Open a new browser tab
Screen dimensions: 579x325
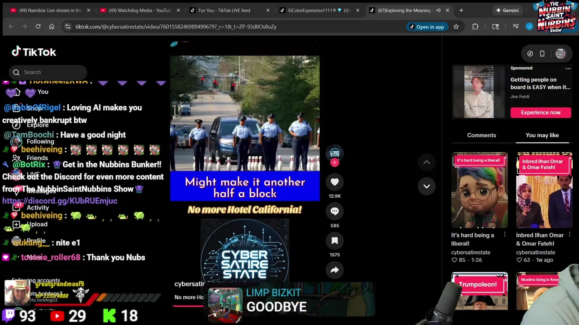(x=461, y=10)
